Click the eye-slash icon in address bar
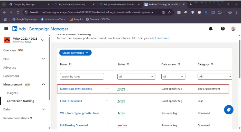Image resolution: width=241 pixels, height=132 pixels. tap(163, 12)
